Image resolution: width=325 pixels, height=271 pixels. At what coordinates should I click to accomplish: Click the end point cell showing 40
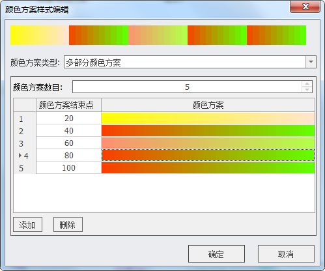coord(68,131)
